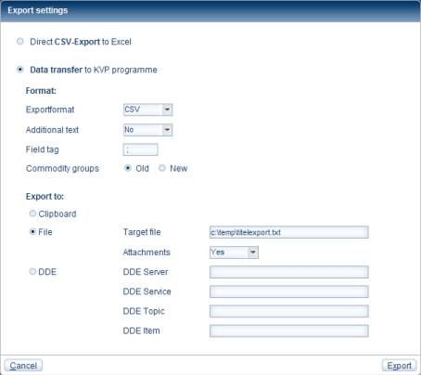Open the Attachments Yes dropdown
Viewport: 421px width, 375px height.
coord(234,252)
